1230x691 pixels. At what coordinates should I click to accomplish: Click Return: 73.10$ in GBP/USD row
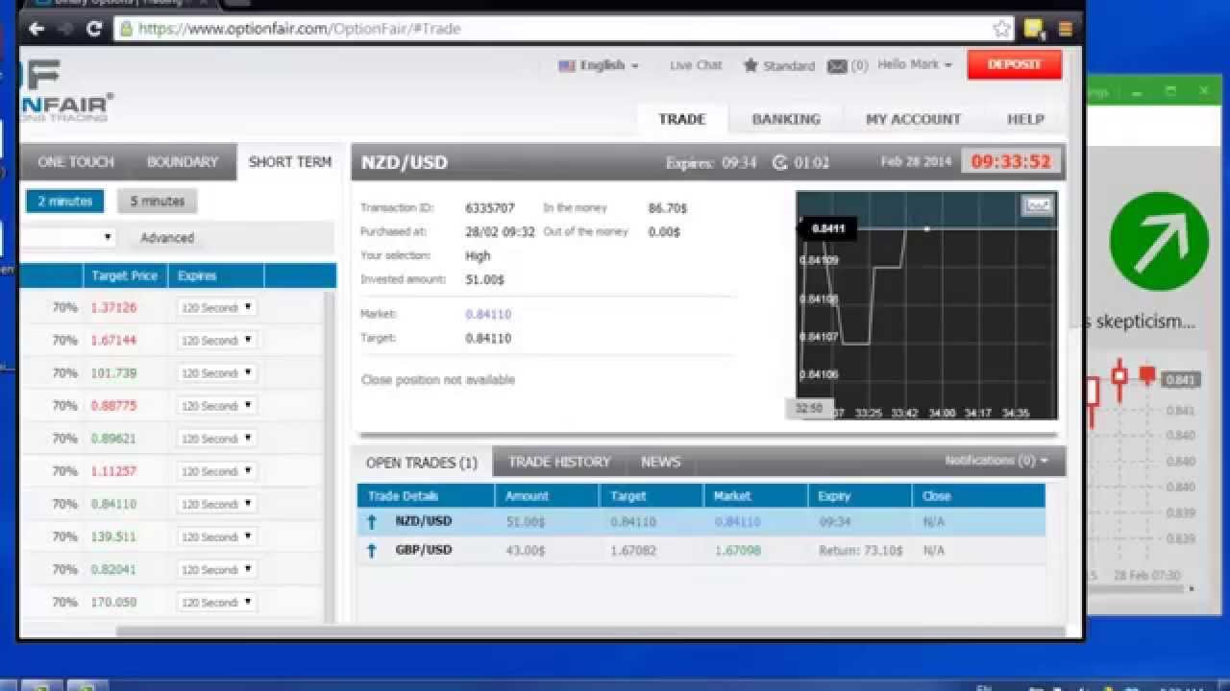[x=860, y=551]
